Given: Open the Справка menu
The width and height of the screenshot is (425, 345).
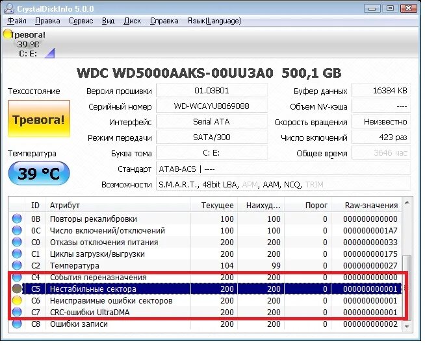Looking at the screenshot, I should [164, 21].
